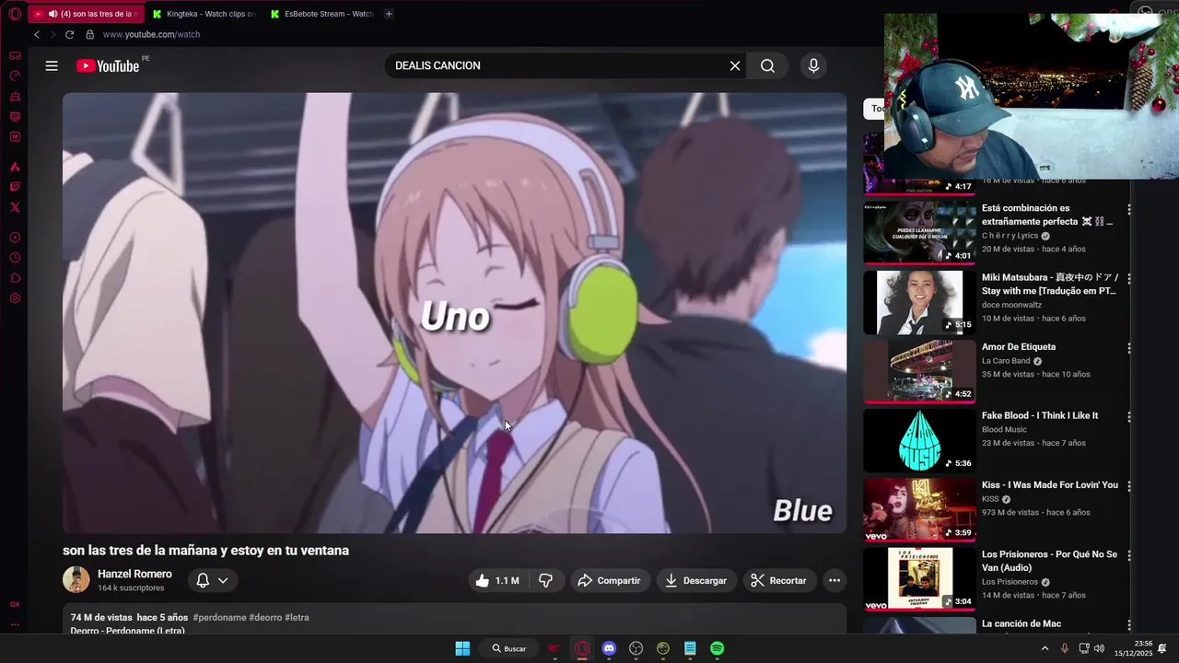Viewport: 1179px width, 663px height.
Task: Click the www.youtube.com/watch address bar
Action: pyautogui.click(x=151, y=34)
